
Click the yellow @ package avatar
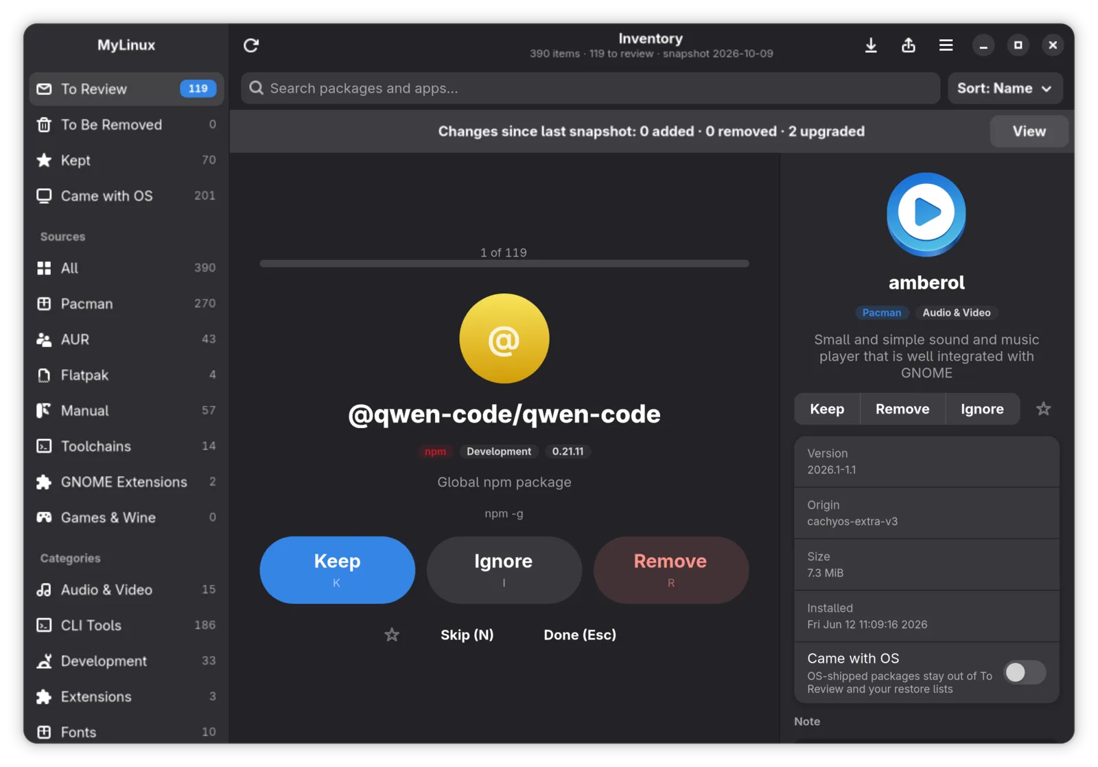tap(504, 338)
